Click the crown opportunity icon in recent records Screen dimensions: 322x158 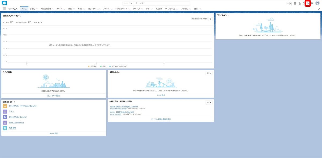tap(5, 106)
